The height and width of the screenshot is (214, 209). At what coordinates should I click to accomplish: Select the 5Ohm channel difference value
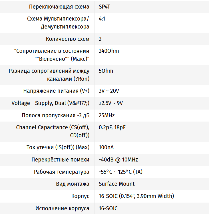[106, 71]
